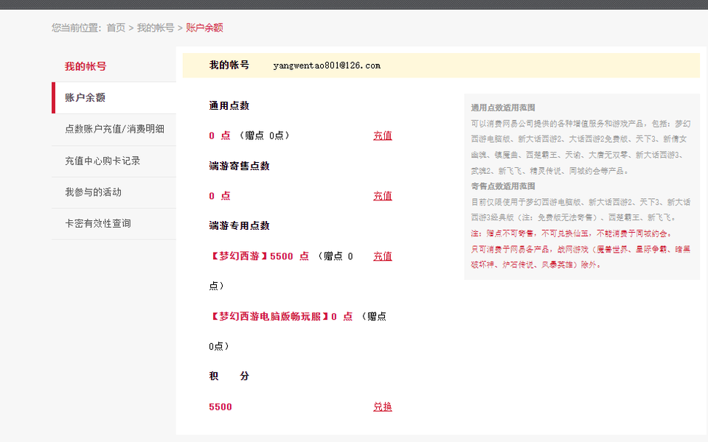The width and height of the screenshot is (708, 442).
Task: Click the 端游寄售点数 heading
Action: pos(239,166)
